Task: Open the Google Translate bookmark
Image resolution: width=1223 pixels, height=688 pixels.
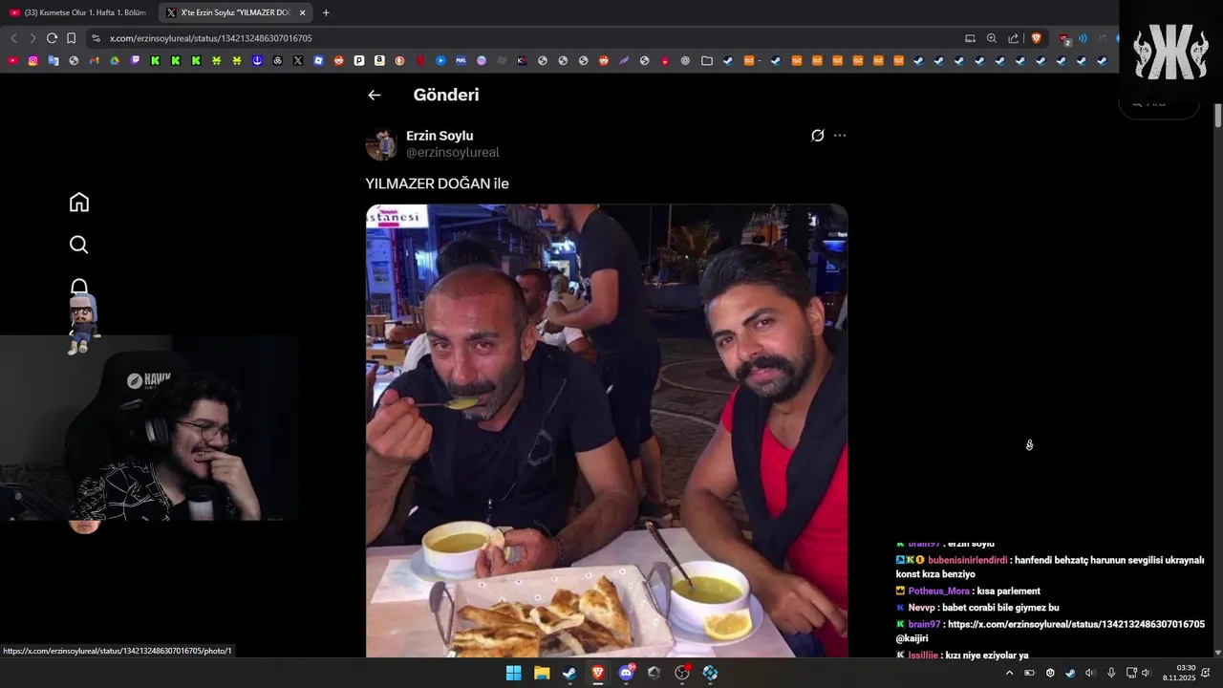Action: coord(54,60)
